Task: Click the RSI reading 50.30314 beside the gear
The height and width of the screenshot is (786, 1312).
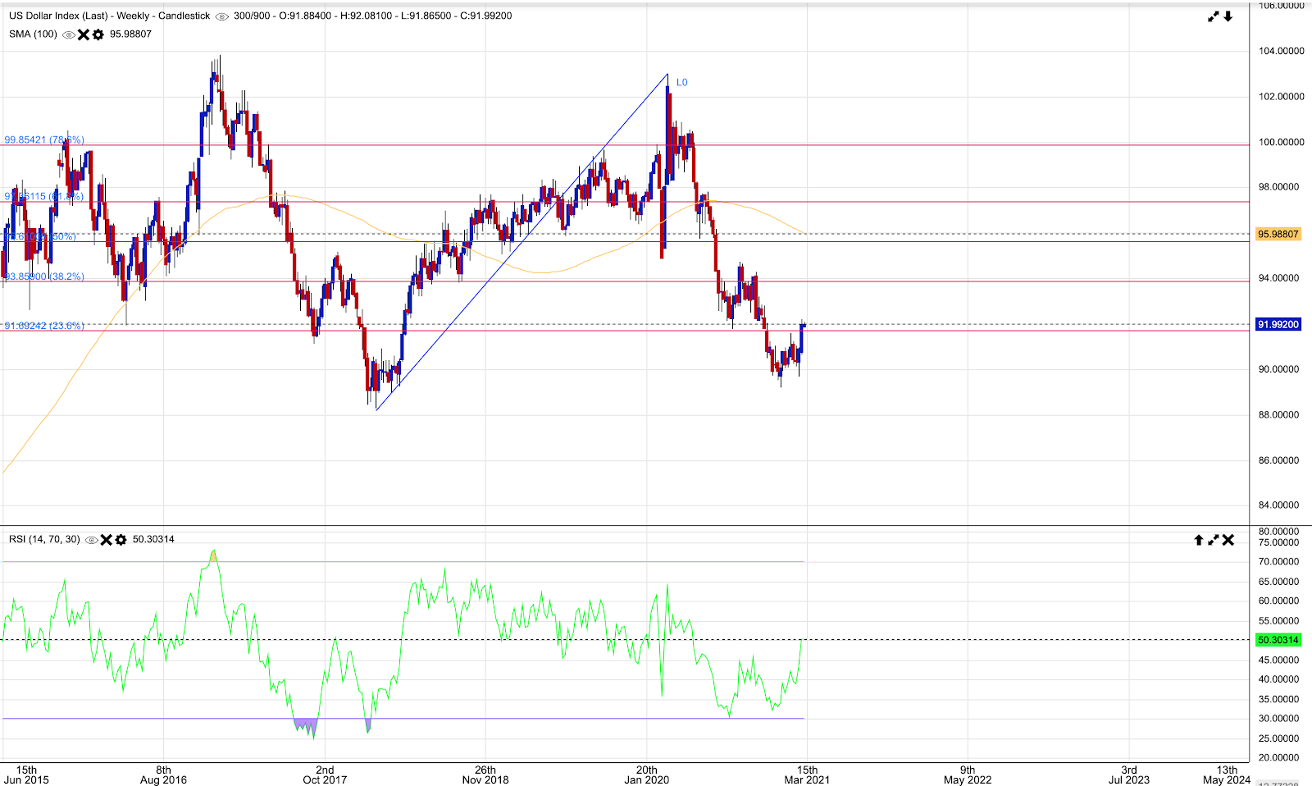Action: (x=154, y=540)
